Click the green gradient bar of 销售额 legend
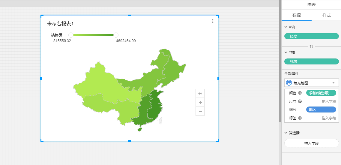 [94, 35]
